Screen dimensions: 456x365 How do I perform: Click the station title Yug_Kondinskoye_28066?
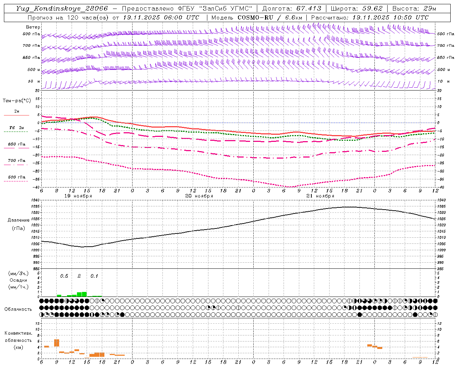click(62, 9)
